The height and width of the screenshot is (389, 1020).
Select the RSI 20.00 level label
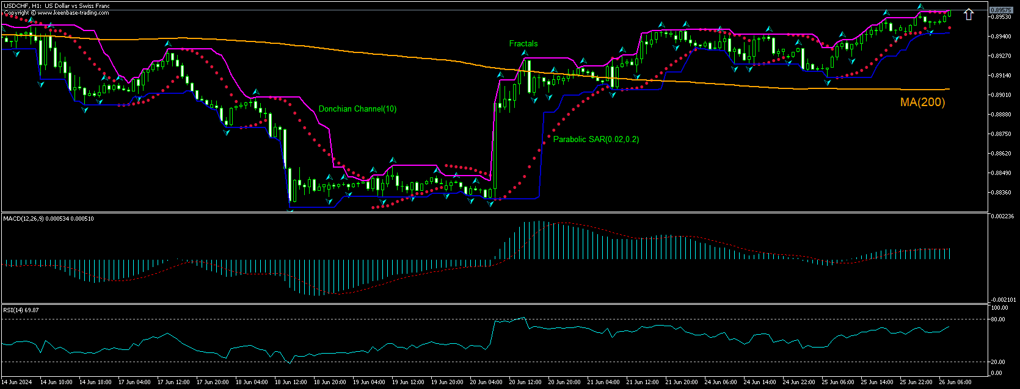coord(999,362)
